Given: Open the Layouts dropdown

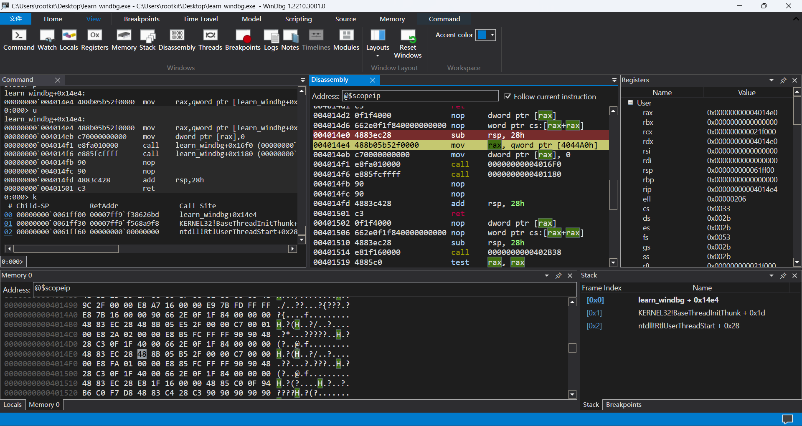Looking at the screenshot, I should click(378, 44).
